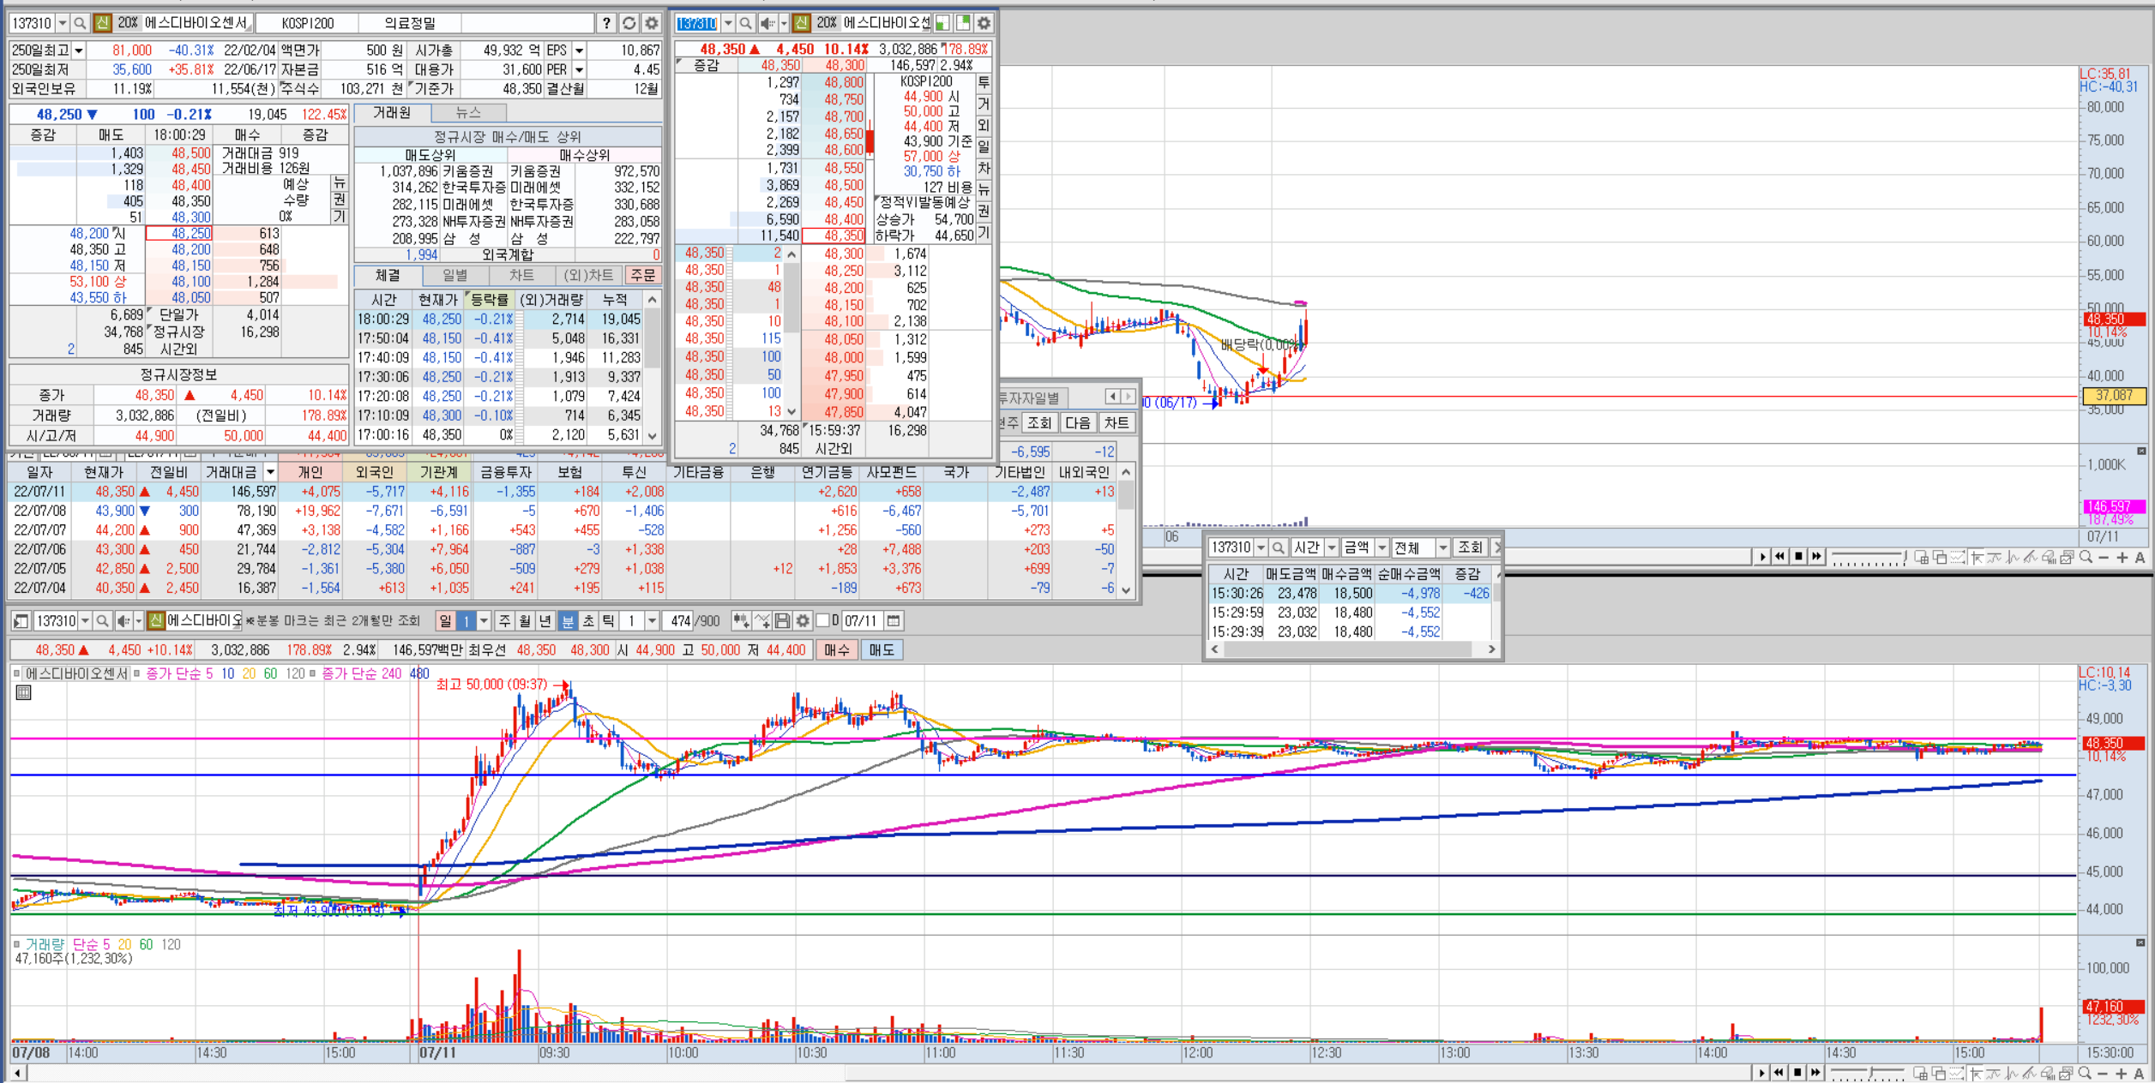The image size is (2155, 1083).
Task: Adjust the lower chart playback speed slider
Action: 1867,1073
